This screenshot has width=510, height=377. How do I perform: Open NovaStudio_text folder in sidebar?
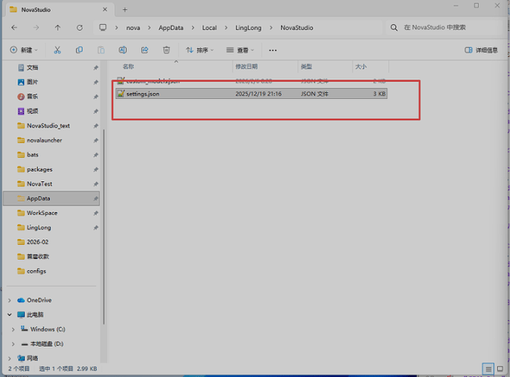48,125
